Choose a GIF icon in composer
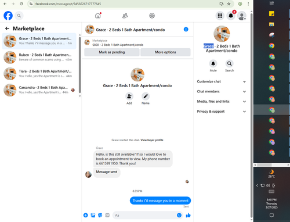Image resolution: width=290 pixels, height=222 pixels. pos(107,215)
